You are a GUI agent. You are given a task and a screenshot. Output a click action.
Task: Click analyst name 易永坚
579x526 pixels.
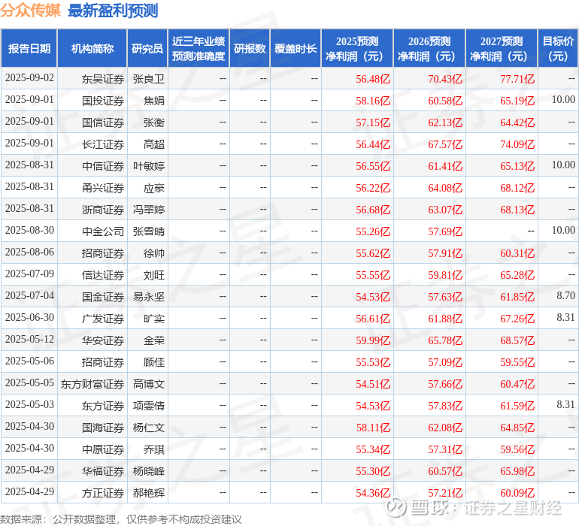pyautogui.click(x=148, y=297)
